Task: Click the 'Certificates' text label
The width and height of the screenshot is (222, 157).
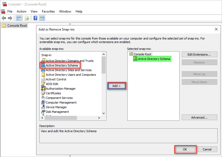Action: [53, 93]
